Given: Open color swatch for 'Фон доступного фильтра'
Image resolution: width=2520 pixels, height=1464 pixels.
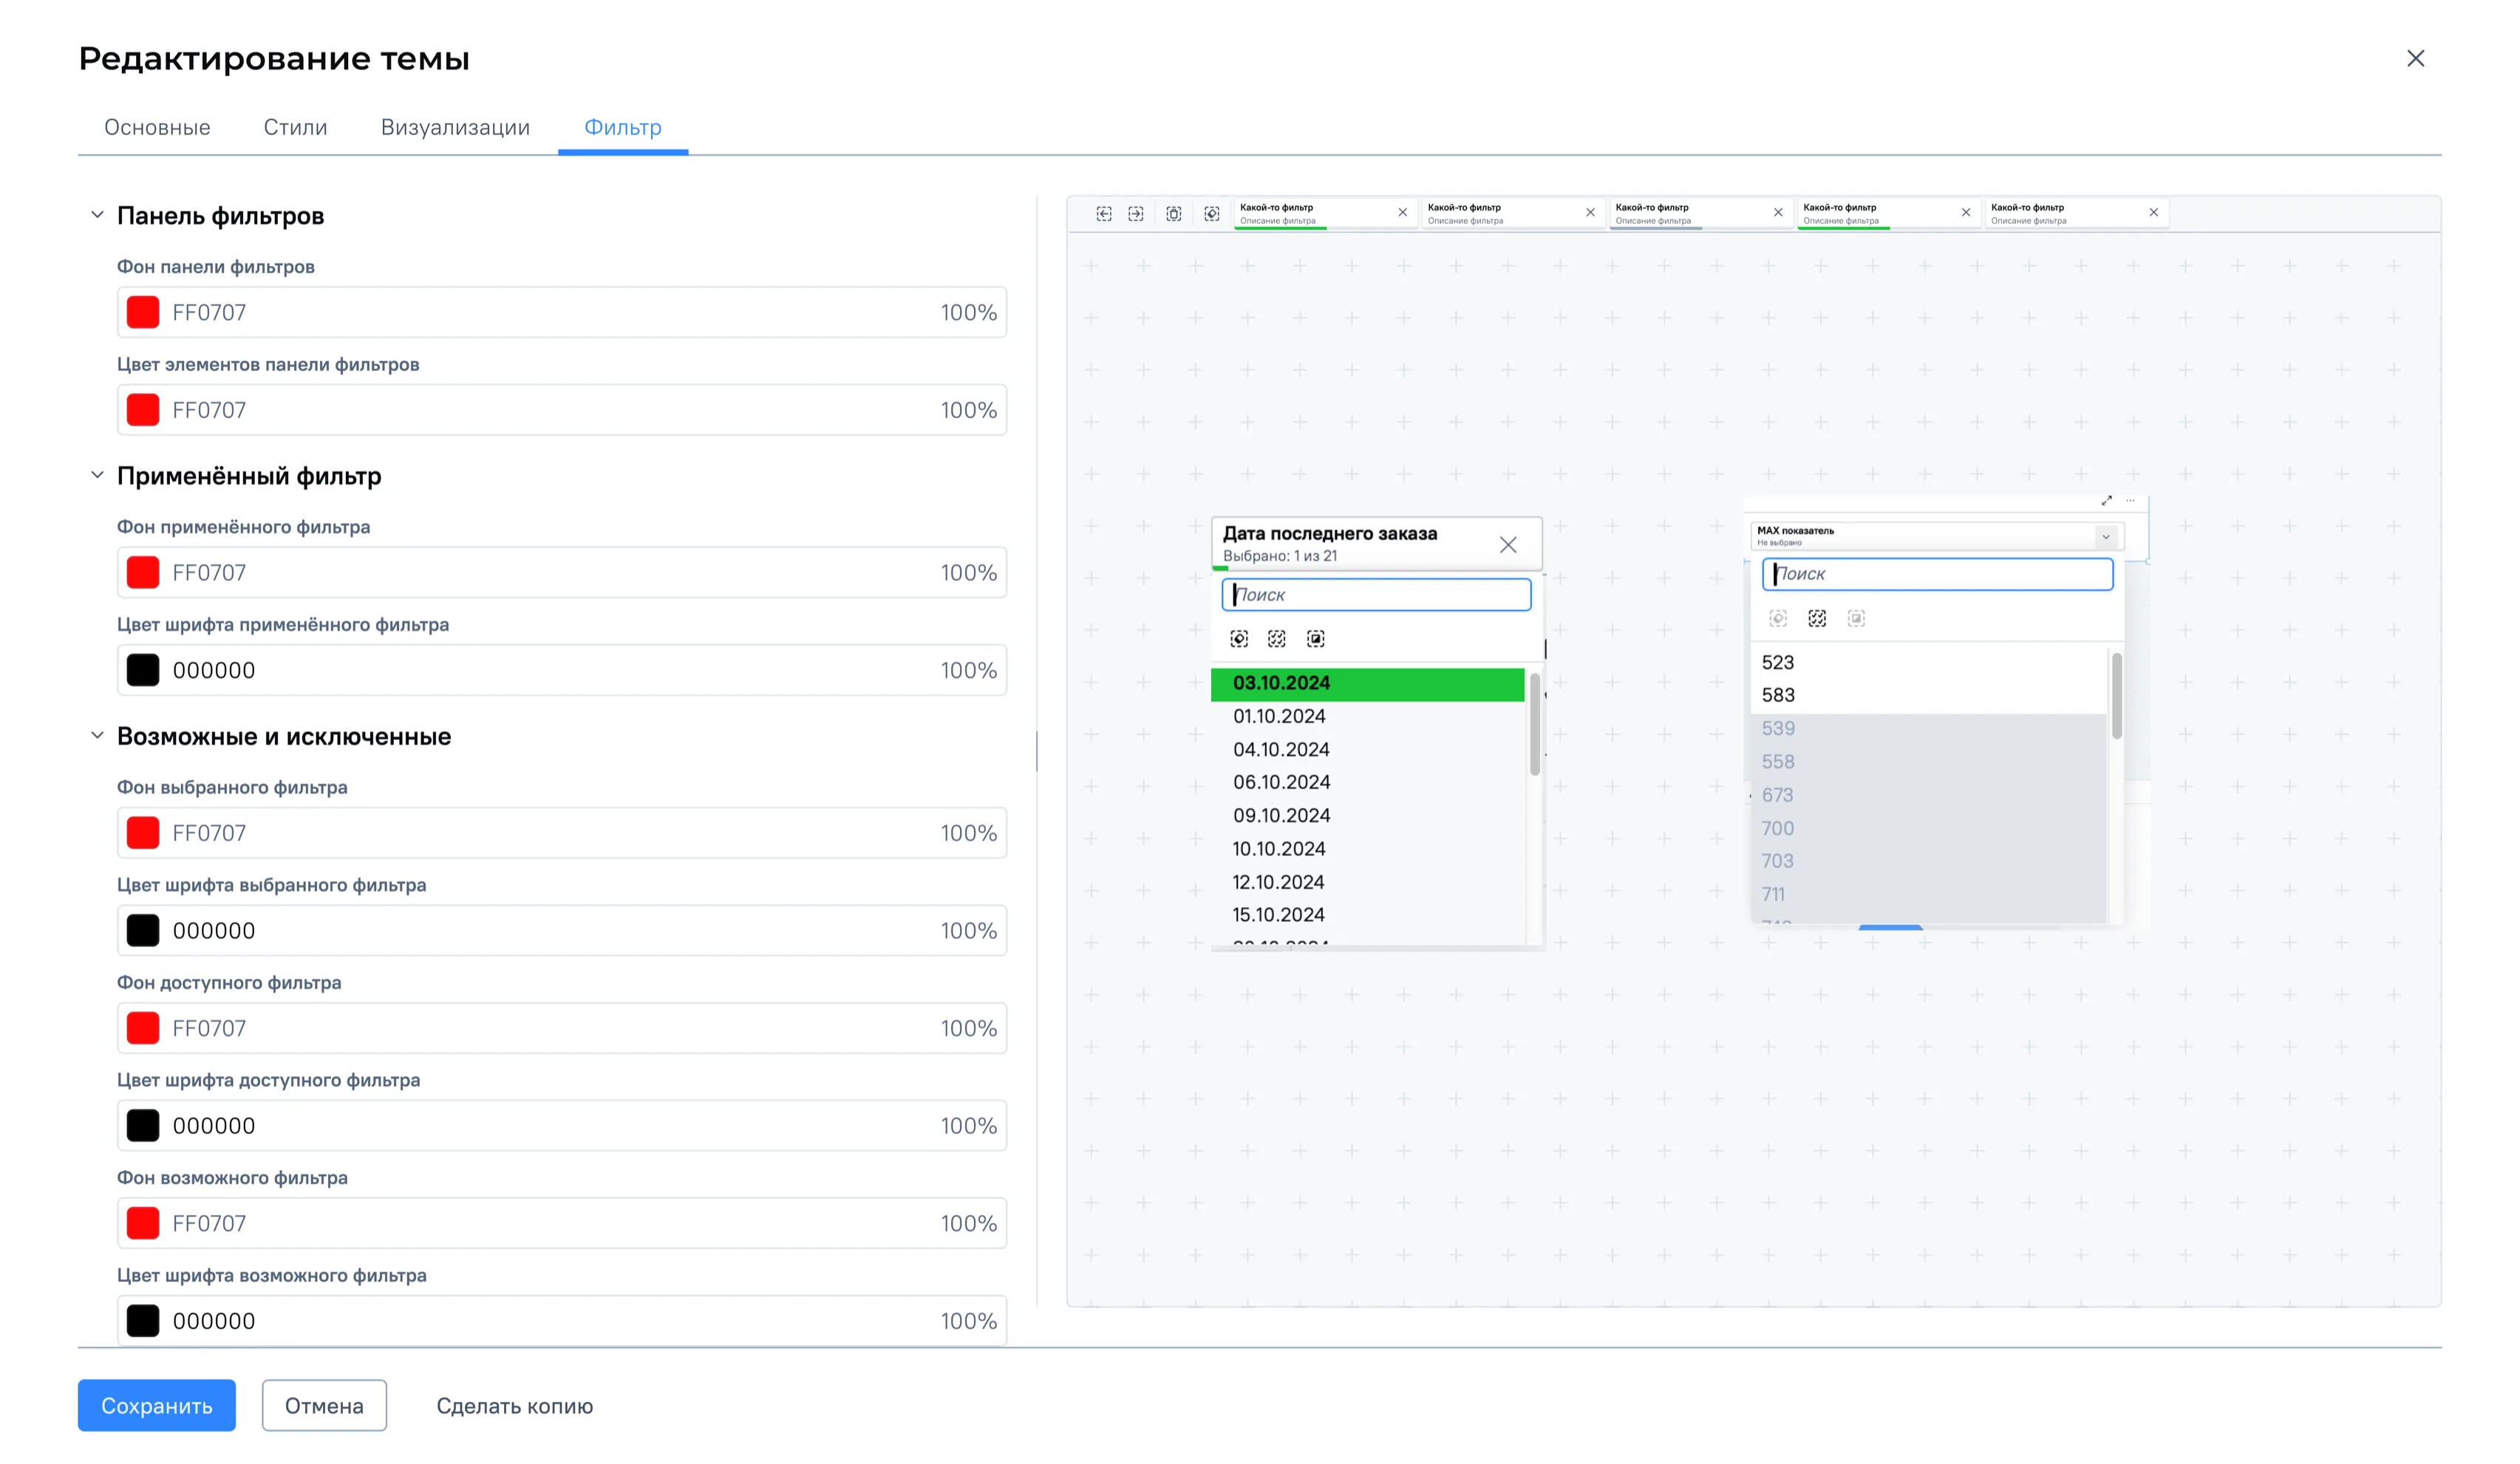Looking at the screenshot, I should [x=143, y=1028].
